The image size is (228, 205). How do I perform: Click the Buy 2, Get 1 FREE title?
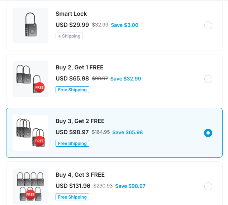pos(80,68)
